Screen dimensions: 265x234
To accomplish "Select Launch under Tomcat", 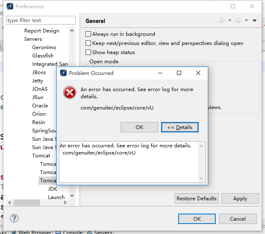I will click(x=56, y=197).
